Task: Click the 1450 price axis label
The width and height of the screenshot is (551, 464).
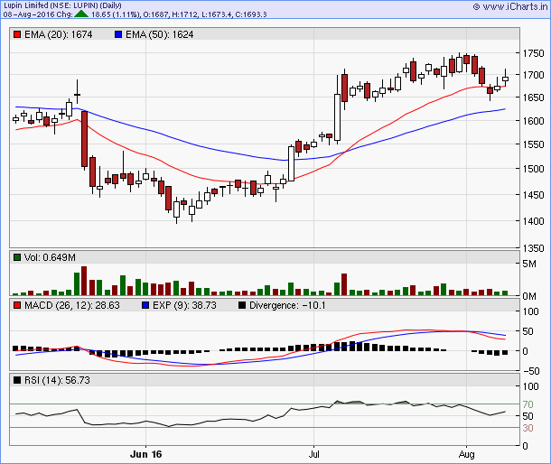Action: (533, 195)
